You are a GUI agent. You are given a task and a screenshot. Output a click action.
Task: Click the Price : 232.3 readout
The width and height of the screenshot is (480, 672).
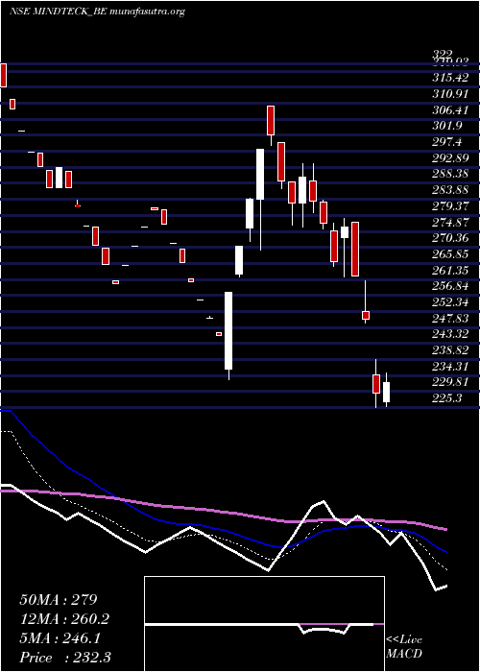tap(65, 658)
